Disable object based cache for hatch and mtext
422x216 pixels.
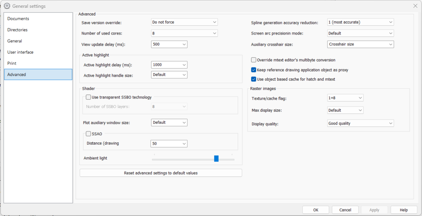click(x=254, y=79)
